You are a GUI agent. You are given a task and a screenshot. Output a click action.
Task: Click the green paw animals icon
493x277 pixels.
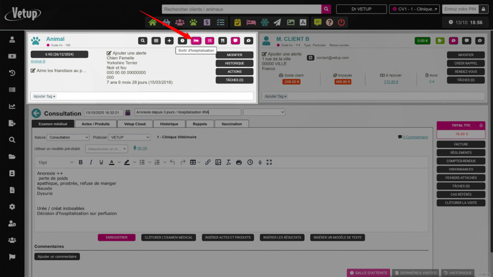pos(193,22)
